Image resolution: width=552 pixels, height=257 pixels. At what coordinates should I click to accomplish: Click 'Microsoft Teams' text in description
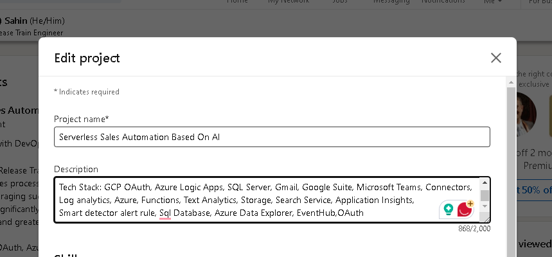click(388, 187)
